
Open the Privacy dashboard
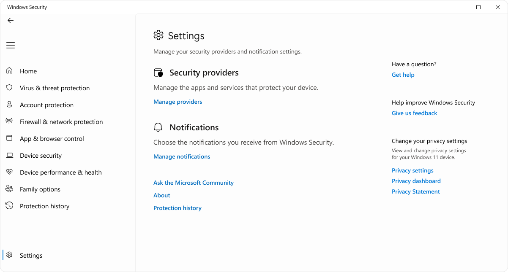point(416,181)
